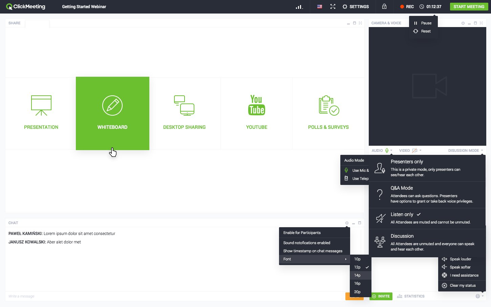Screen dimensions: 491x307
Task: Open the status emoticon menu in chat
Action: (478, 296)
